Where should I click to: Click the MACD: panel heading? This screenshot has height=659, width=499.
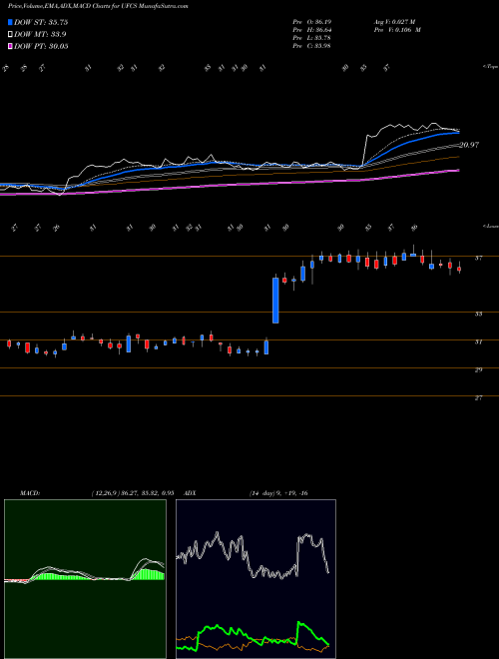pos(30,493)
